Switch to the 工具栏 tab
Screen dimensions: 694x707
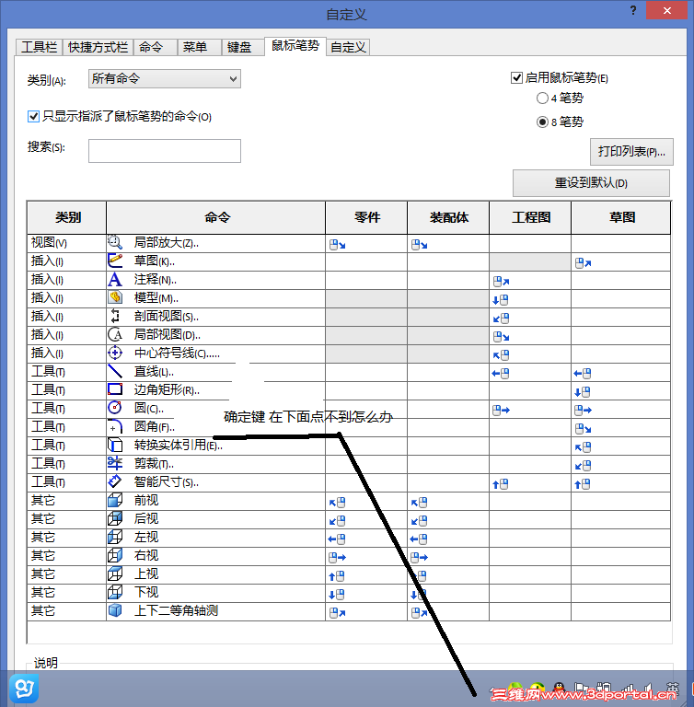[x=40, y=47]
